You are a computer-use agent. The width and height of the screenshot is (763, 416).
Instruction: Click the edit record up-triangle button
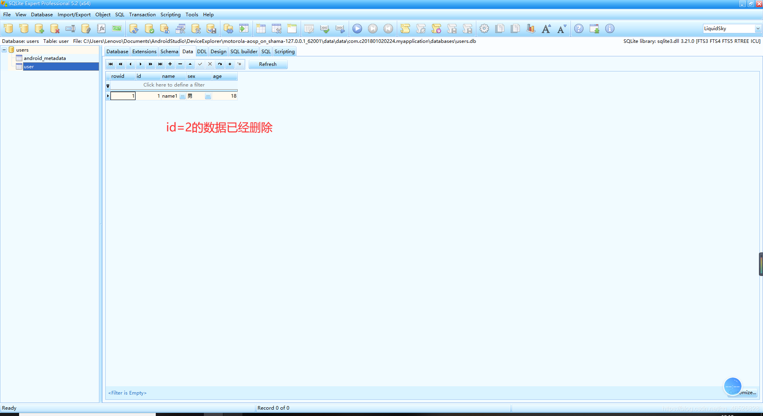(x=190, y=64)
